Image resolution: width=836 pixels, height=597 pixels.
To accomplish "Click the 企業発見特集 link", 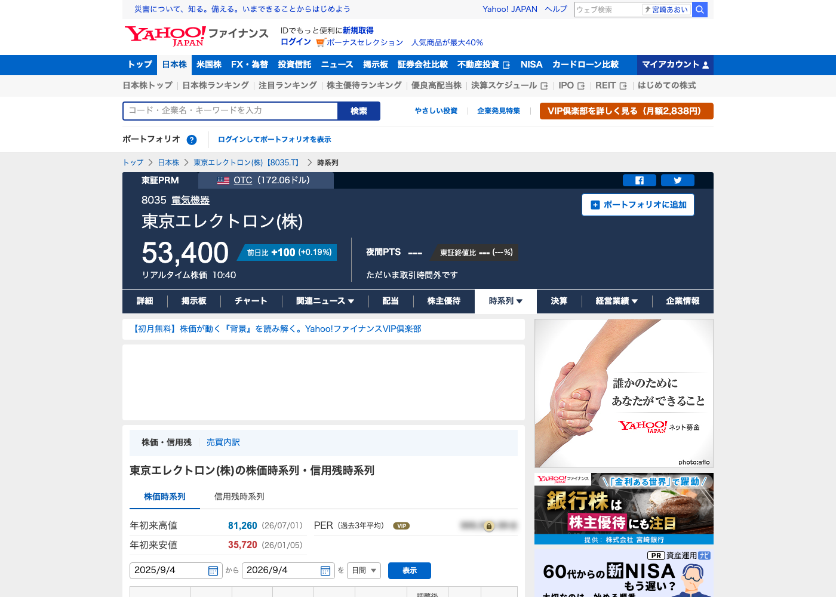I will tap(499, 111).
